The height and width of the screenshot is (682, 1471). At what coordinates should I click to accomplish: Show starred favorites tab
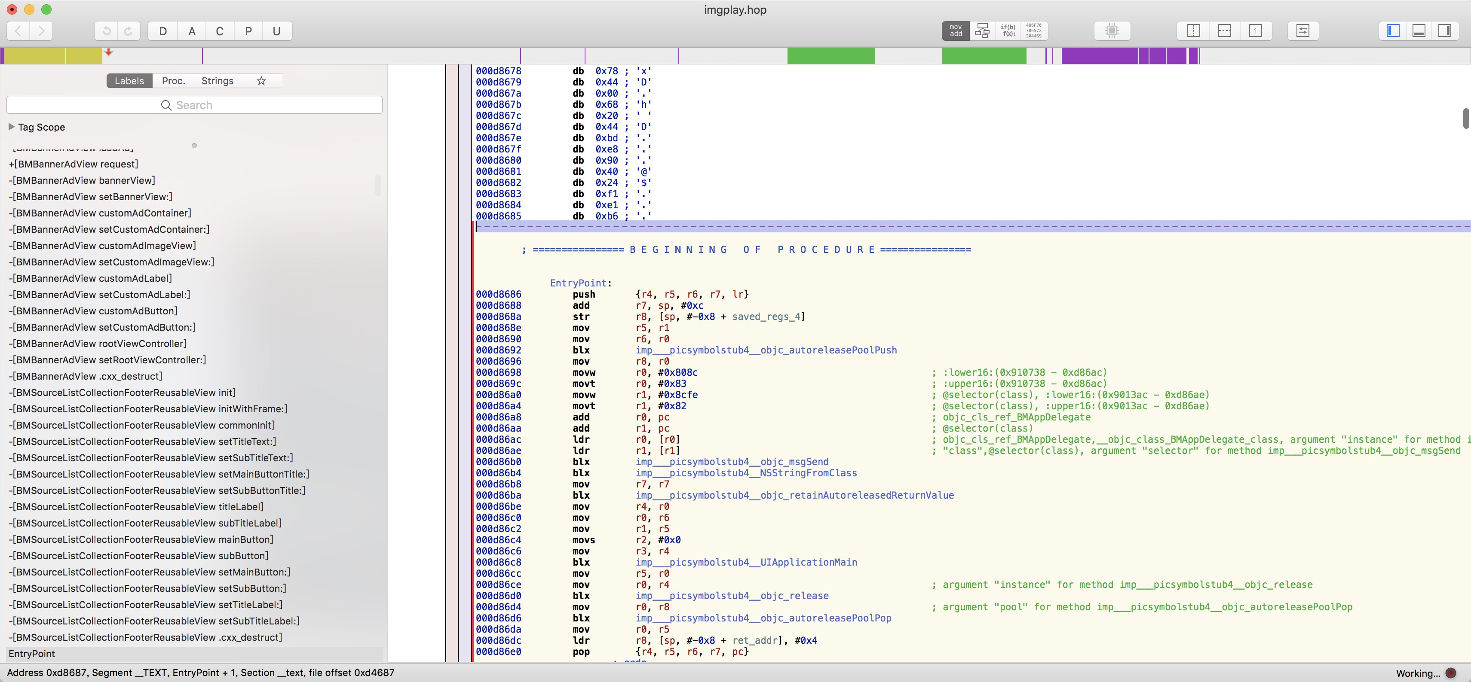[x=261, y=81]
